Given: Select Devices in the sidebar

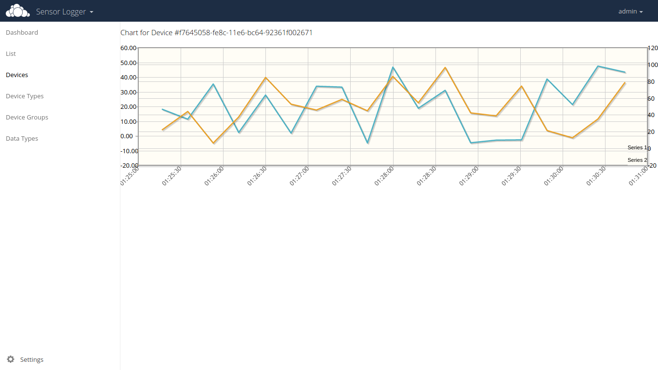Looking at the screenshot, I should [x=17, y=75].
